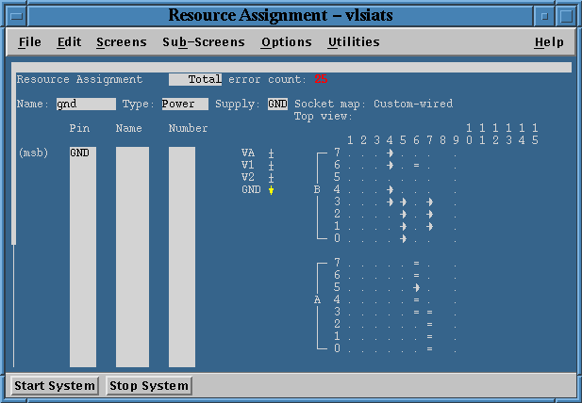Click the equals pin at row A1 column 7

(x=429, y=337)
